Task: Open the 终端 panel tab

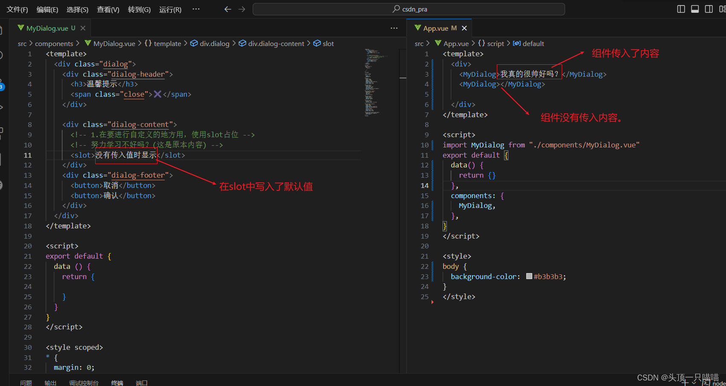Action: (117, 383)
